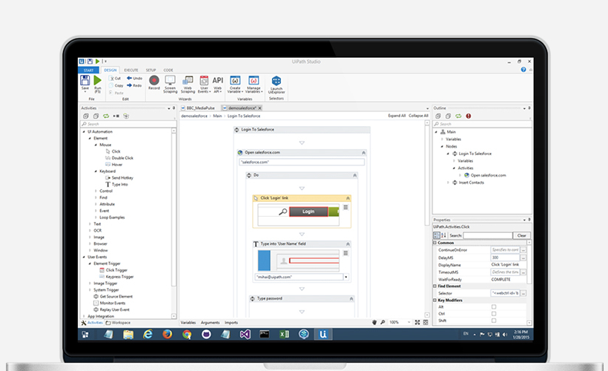
Task: Click the Undo button
Action: coord(133,77)
